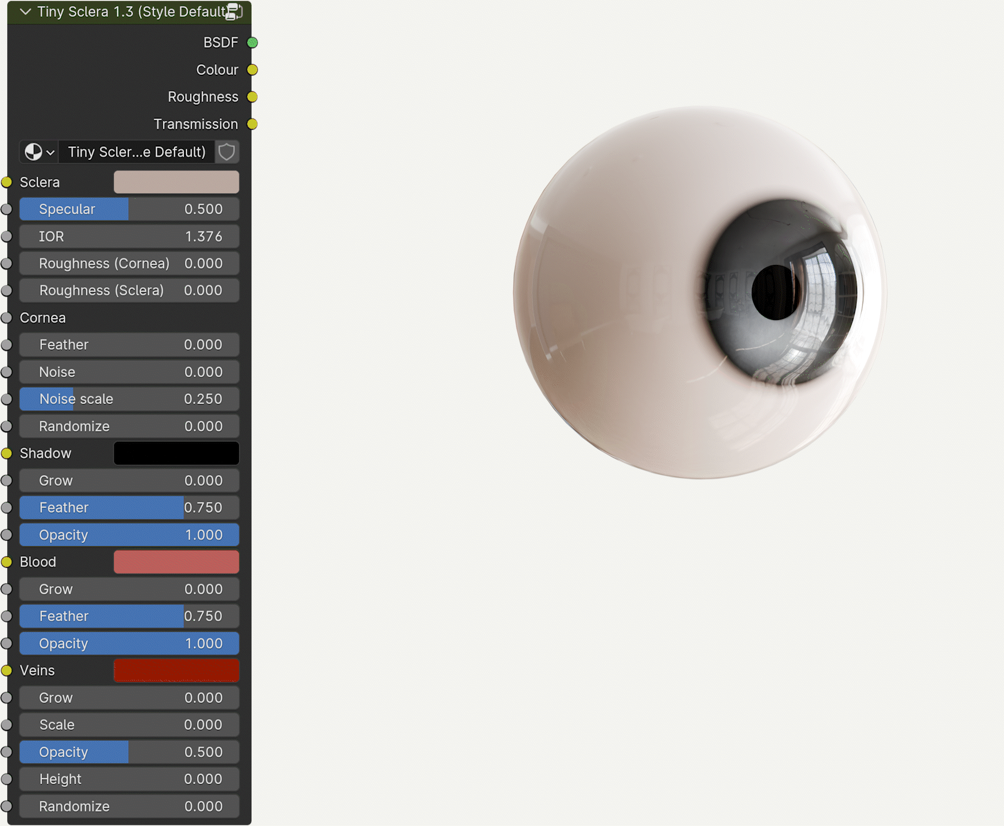Open the Blood colour swatch

click(x=176, y=562)
